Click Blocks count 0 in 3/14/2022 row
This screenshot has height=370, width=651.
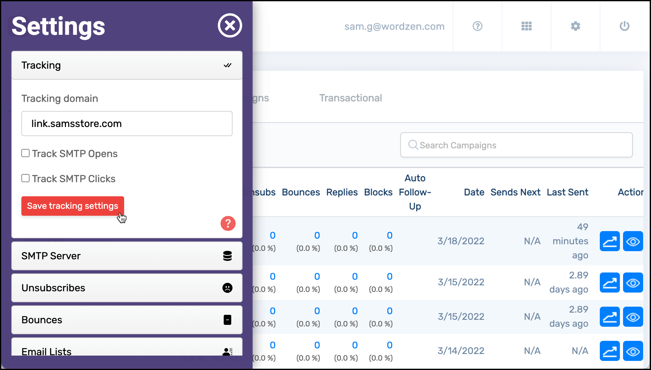pyautogui.click(x=390, y=345)
